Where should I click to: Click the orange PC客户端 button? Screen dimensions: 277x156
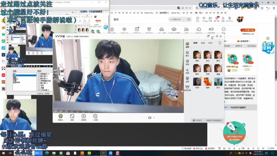click(248, 30)
